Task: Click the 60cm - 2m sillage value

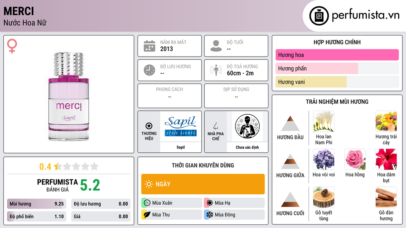Action: 240,73
